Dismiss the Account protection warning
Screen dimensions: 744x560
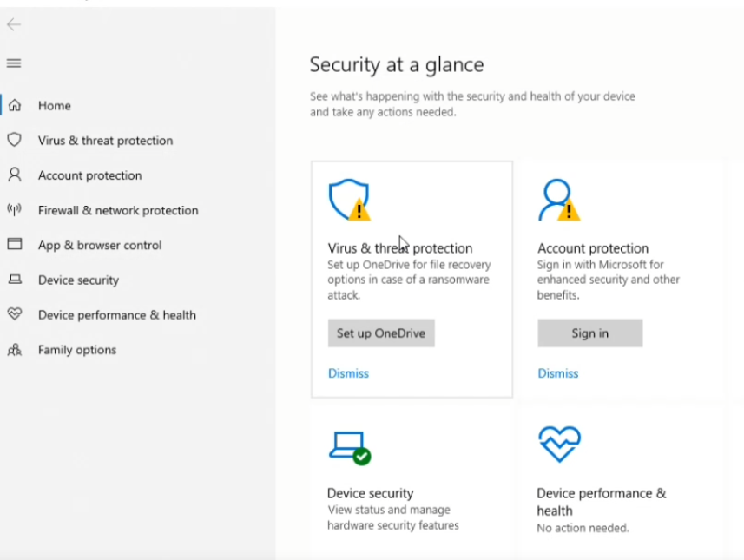[x=558, y=373]
